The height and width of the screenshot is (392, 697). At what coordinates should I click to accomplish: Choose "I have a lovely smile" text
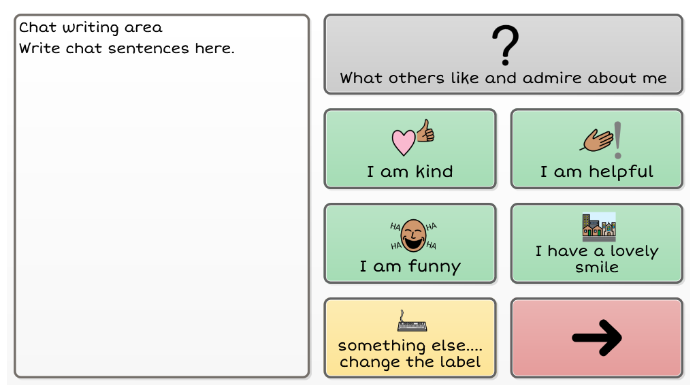point(596,259)
